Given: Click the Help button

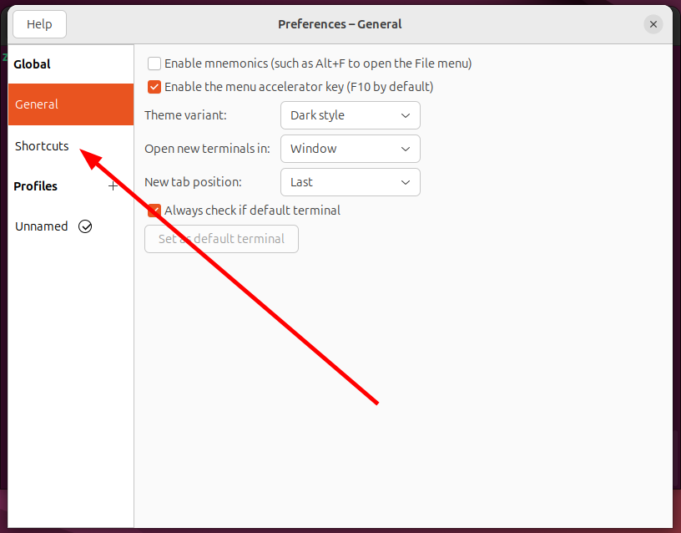Looking at the screenshot, I should pyautogui.click(x=39, y=24).
